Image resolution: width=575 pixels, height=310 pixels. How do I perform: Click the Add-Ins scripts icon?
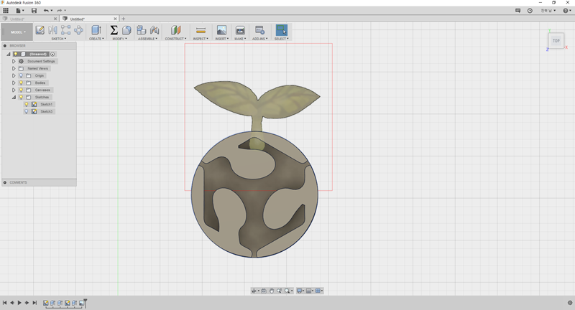click(259, 30)
